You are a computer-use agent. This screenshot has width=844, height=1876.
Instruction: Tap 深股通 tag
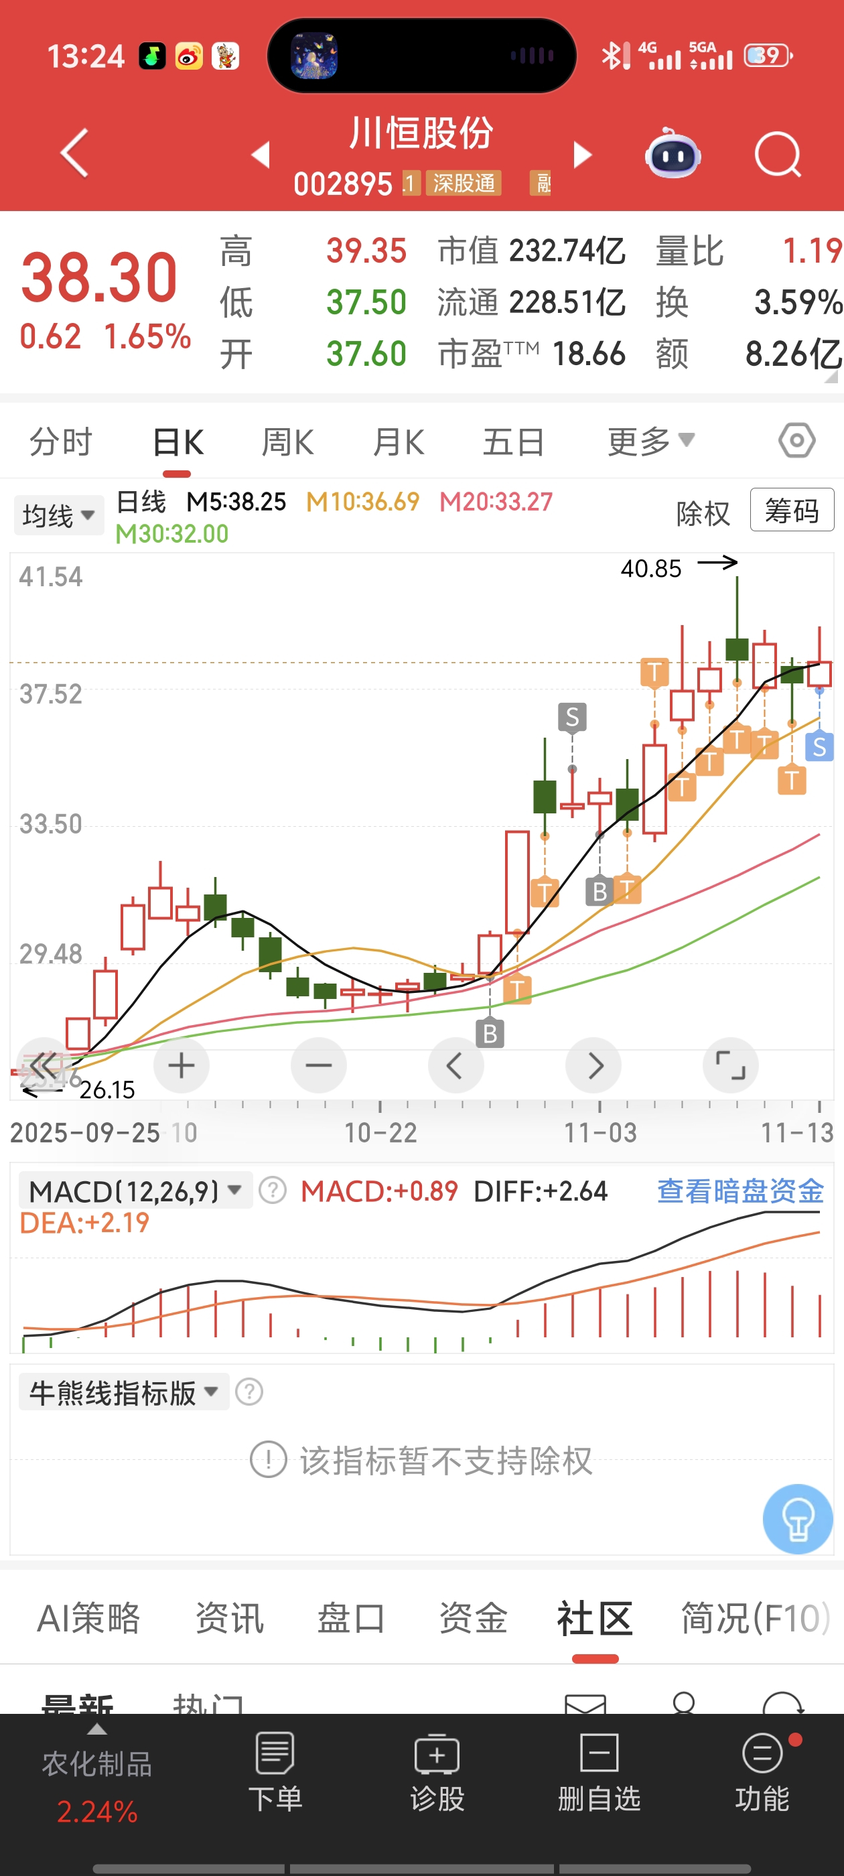pyautogui.click(x=464, y=183)
